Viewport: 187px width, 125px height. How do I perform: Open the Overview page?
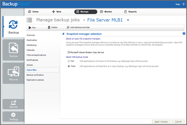pos(31,35)
